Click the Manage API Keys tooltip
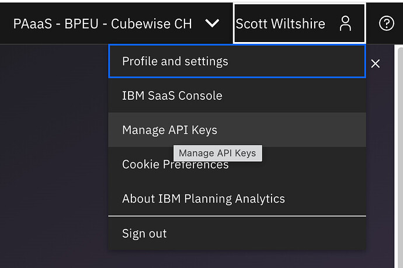 point(217,153)
